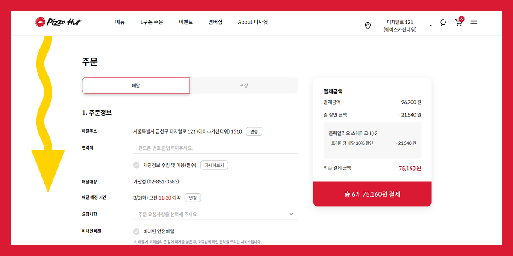Open the location pin icon
Viewport: 513px width, 256px height.
coord(368,26)
